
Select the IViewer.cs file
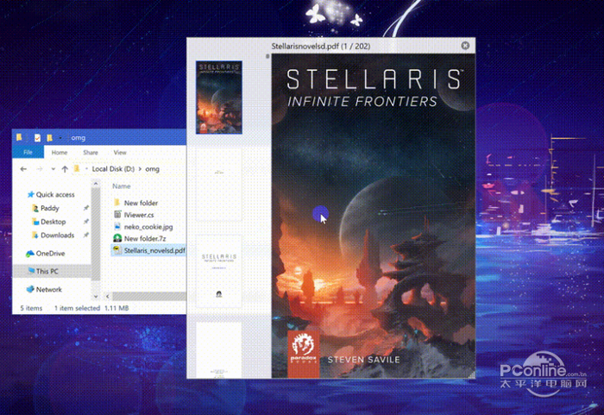click(x=139, y=215)
